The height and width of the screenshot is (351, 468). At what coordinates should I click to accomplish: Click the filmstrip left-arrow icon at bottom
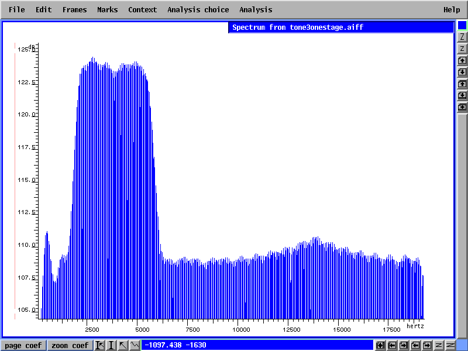[392, 345]
